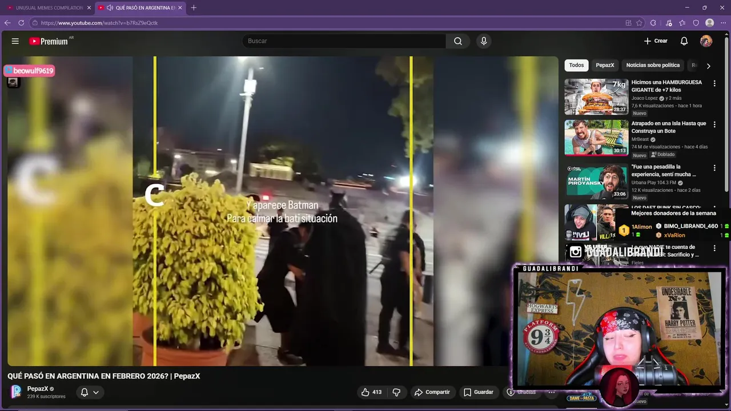
Task: Open options for Martín Piroyansky video
Action: tap(714, 168)
